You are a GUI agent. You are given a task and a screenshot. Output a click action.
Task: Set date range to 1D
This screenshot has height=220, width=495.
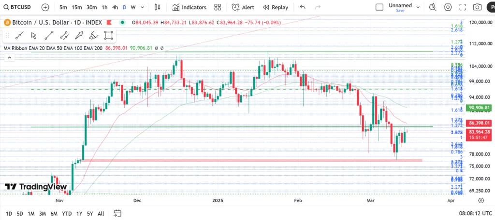(9, 214)
